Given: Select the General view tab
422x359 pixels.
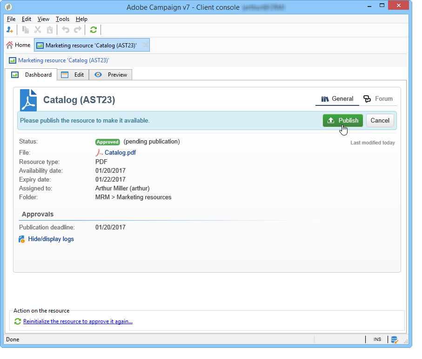Looking at the screenshot, I should 337,99.
